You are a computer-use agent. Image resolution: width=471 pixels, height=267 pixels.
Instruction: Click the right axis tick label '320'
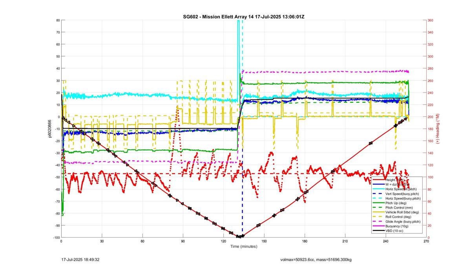(x=431, y=45)
